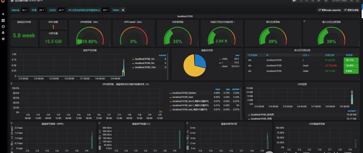Open the Configuration gear icon in sidebar

click(x=3, y=39)
